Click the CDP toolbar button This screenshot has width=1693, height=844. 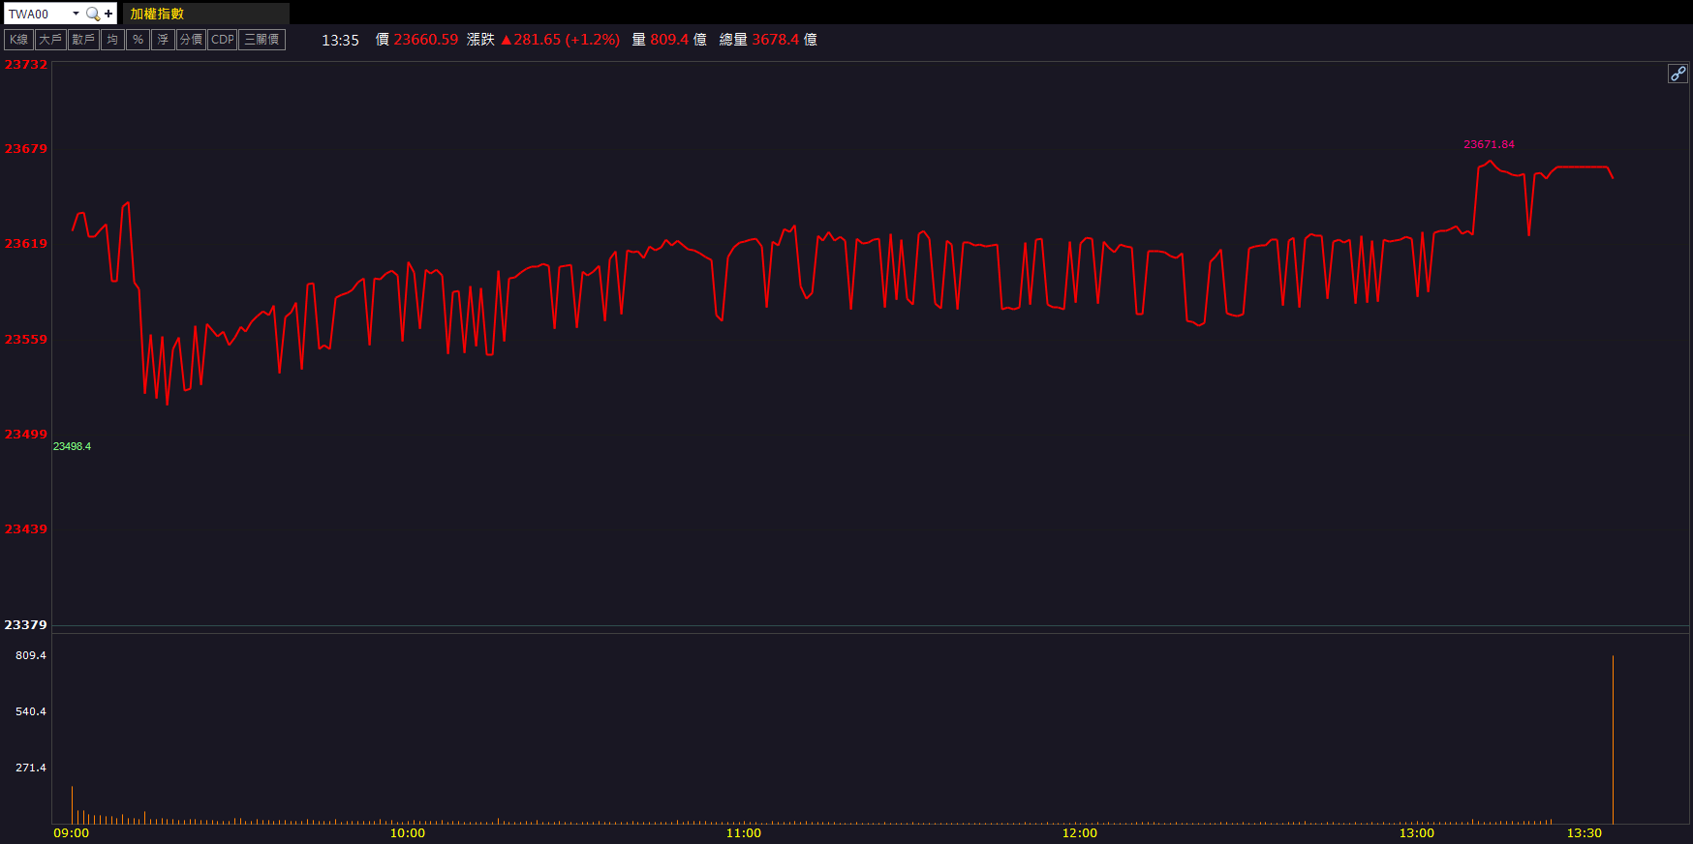click(x=223, y=40)
